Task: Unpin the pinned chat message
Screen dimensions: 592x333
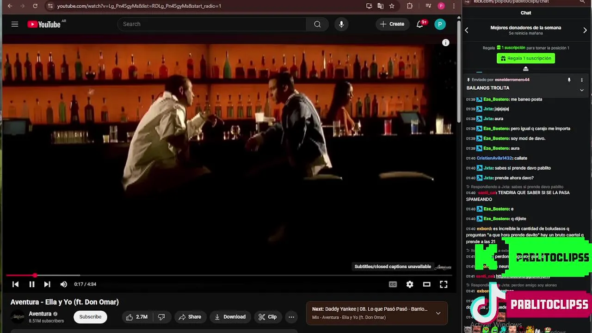Action: [569, 80]
